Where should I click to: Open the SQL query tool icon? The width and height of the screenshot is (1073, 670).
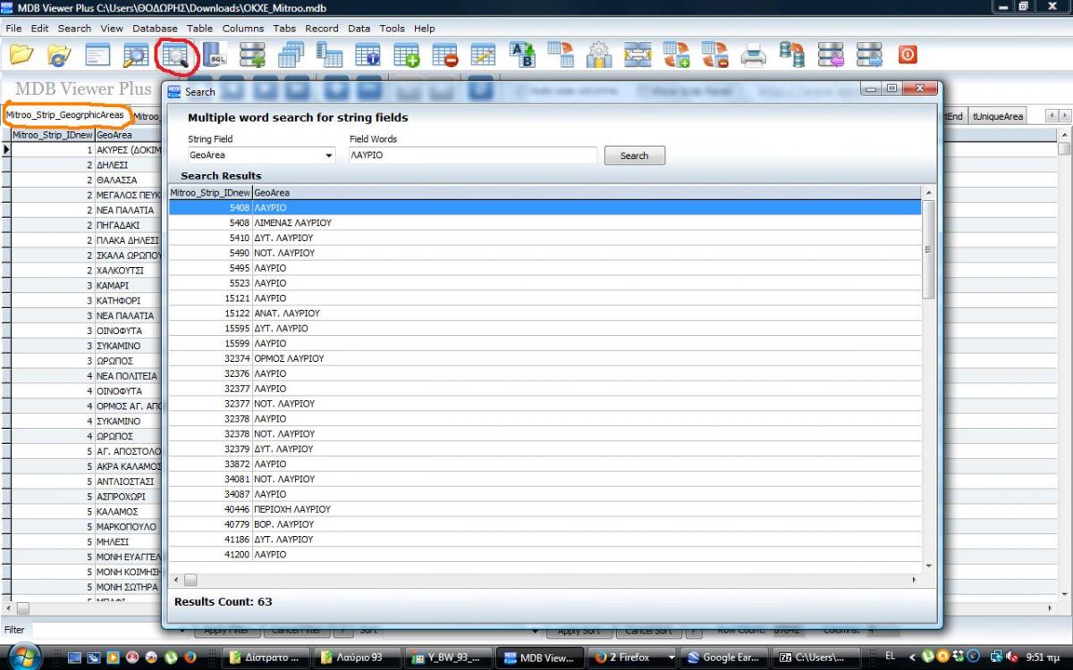point(214,55)
